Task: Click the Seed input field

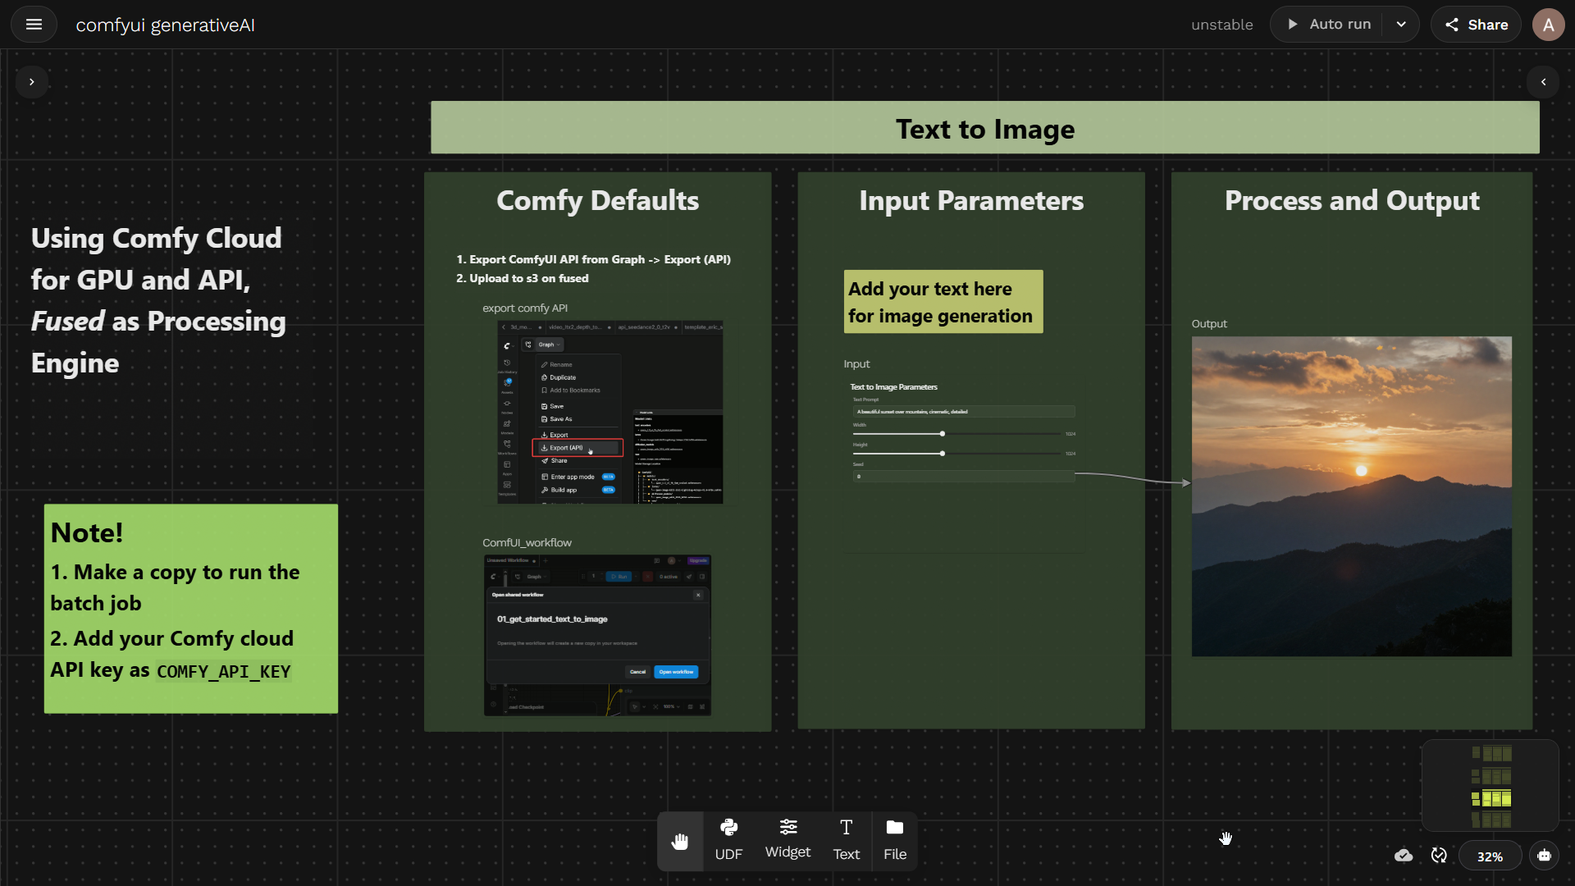Action: (964, 477)
